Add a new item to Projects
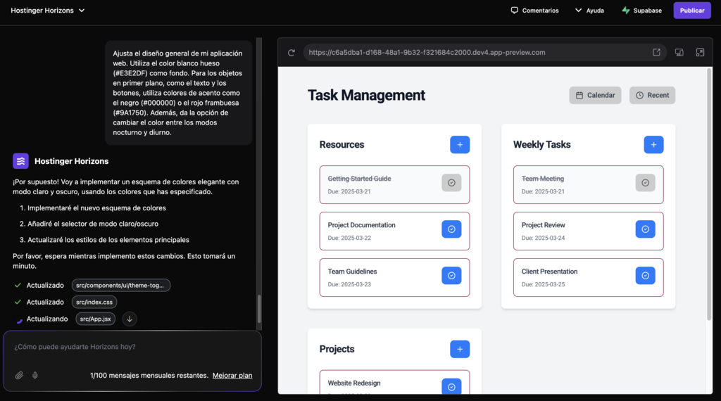 coord(460,349)
